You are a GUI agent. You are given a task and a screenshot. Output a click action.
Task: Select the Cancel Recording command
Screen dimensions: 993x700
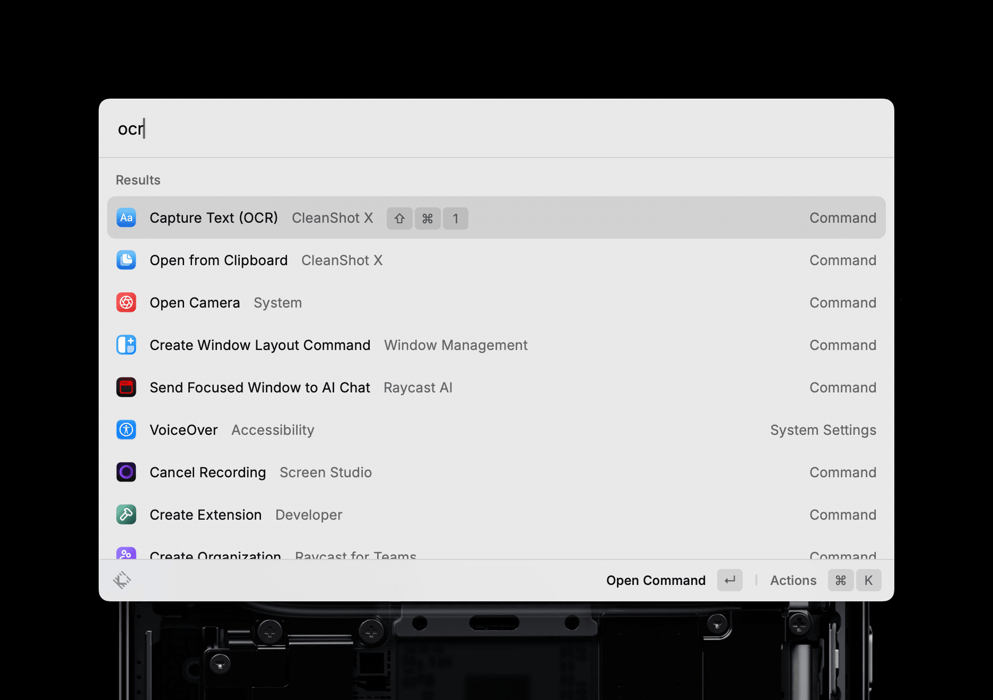tap(496, 472)
